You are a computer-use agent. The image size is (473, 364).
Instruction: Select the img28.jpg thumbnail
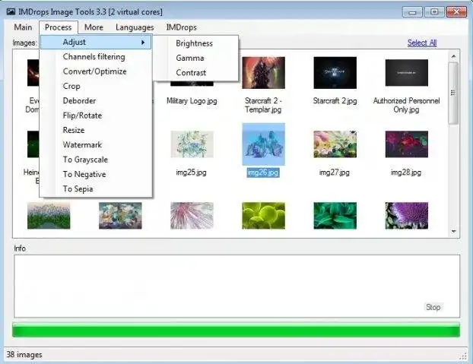[407, 144]
